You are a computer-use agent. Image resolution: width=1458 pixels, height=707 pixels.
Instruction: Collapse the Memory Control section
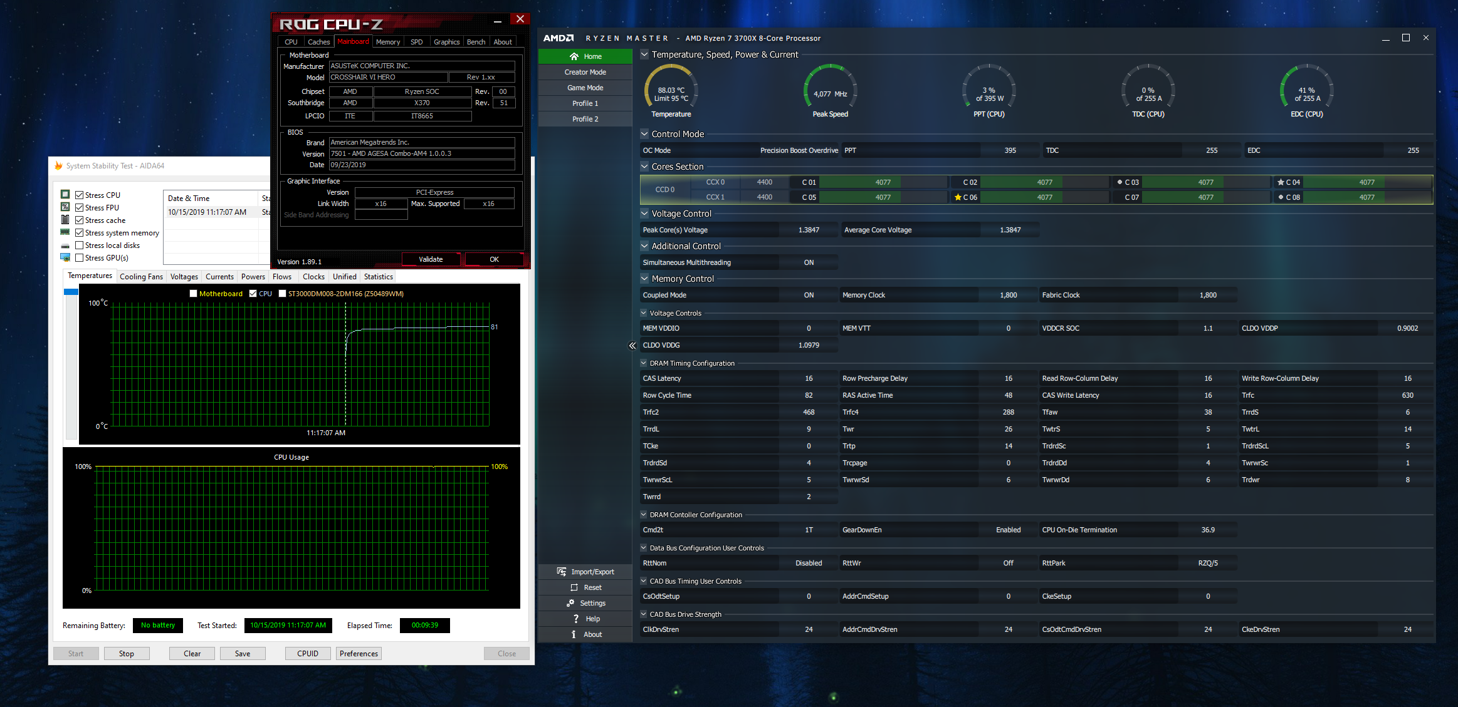click(x=644, y=278)
